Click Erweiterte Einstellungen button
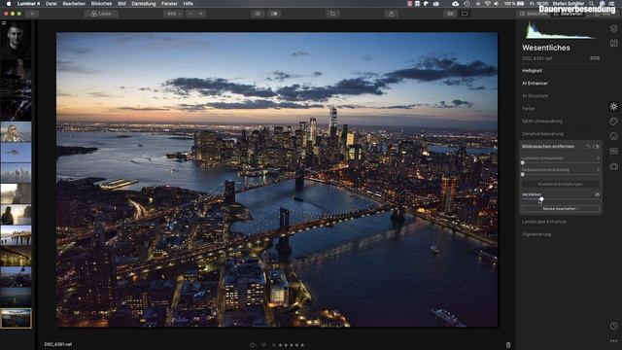This screenshot has width=622, height=350. [561, 184]
